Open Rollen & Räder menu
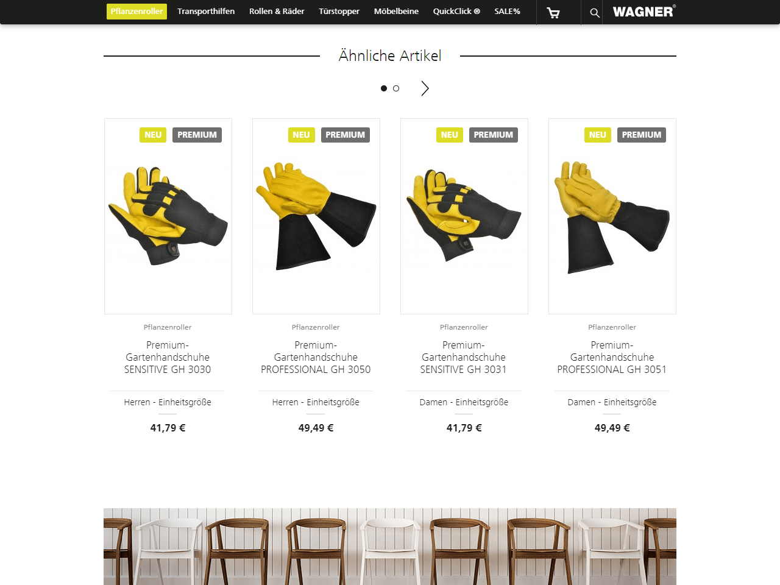 (277, 12)
